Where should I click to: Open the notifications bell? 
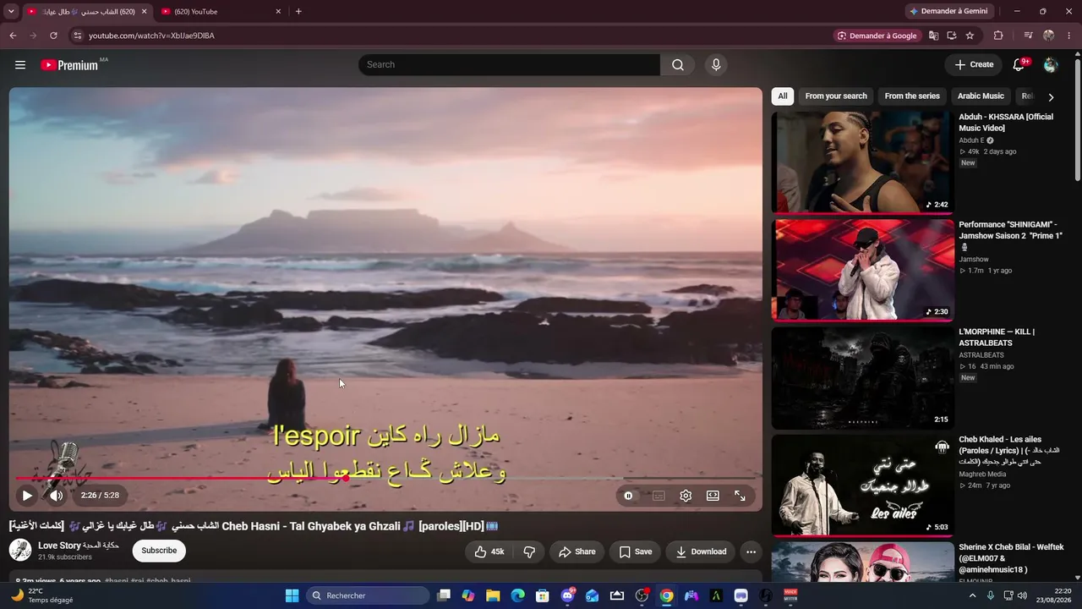point(1019,64)
